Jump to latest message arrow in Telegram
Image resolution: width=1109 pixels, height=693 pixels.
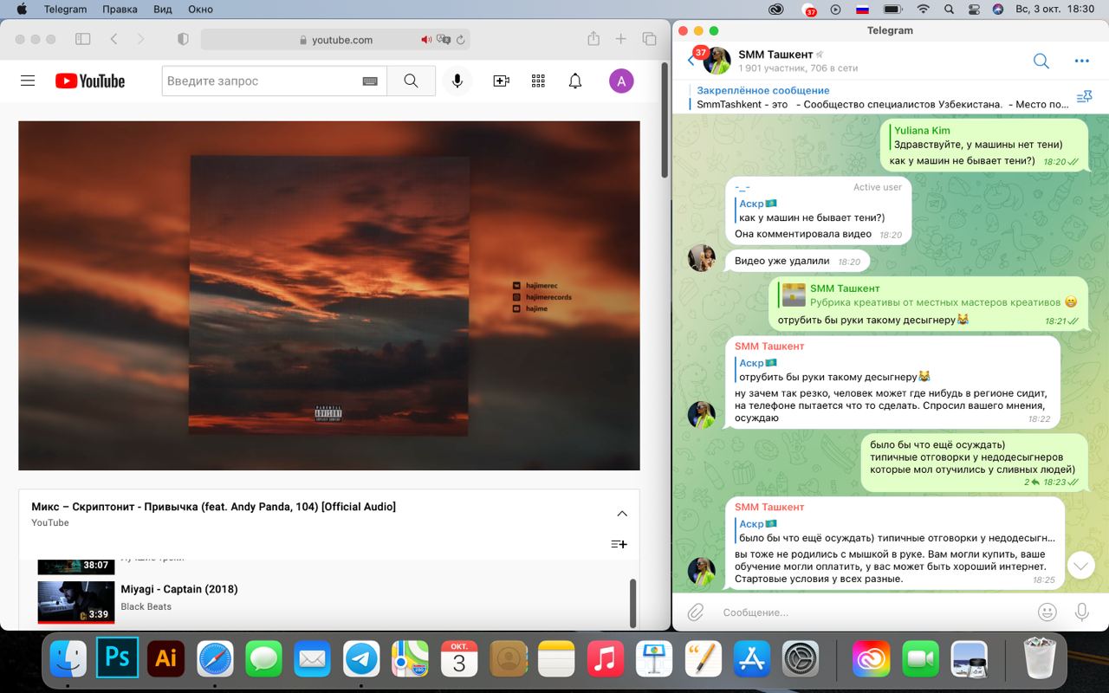(1081, 566)
